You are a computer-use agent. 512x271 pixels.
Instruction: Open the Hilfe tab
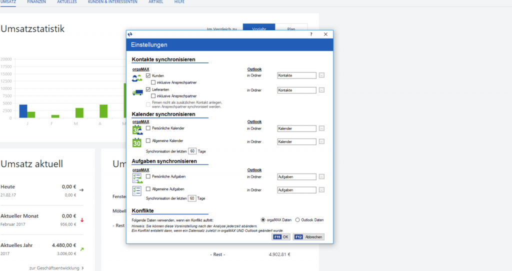[x=179, y=2]
